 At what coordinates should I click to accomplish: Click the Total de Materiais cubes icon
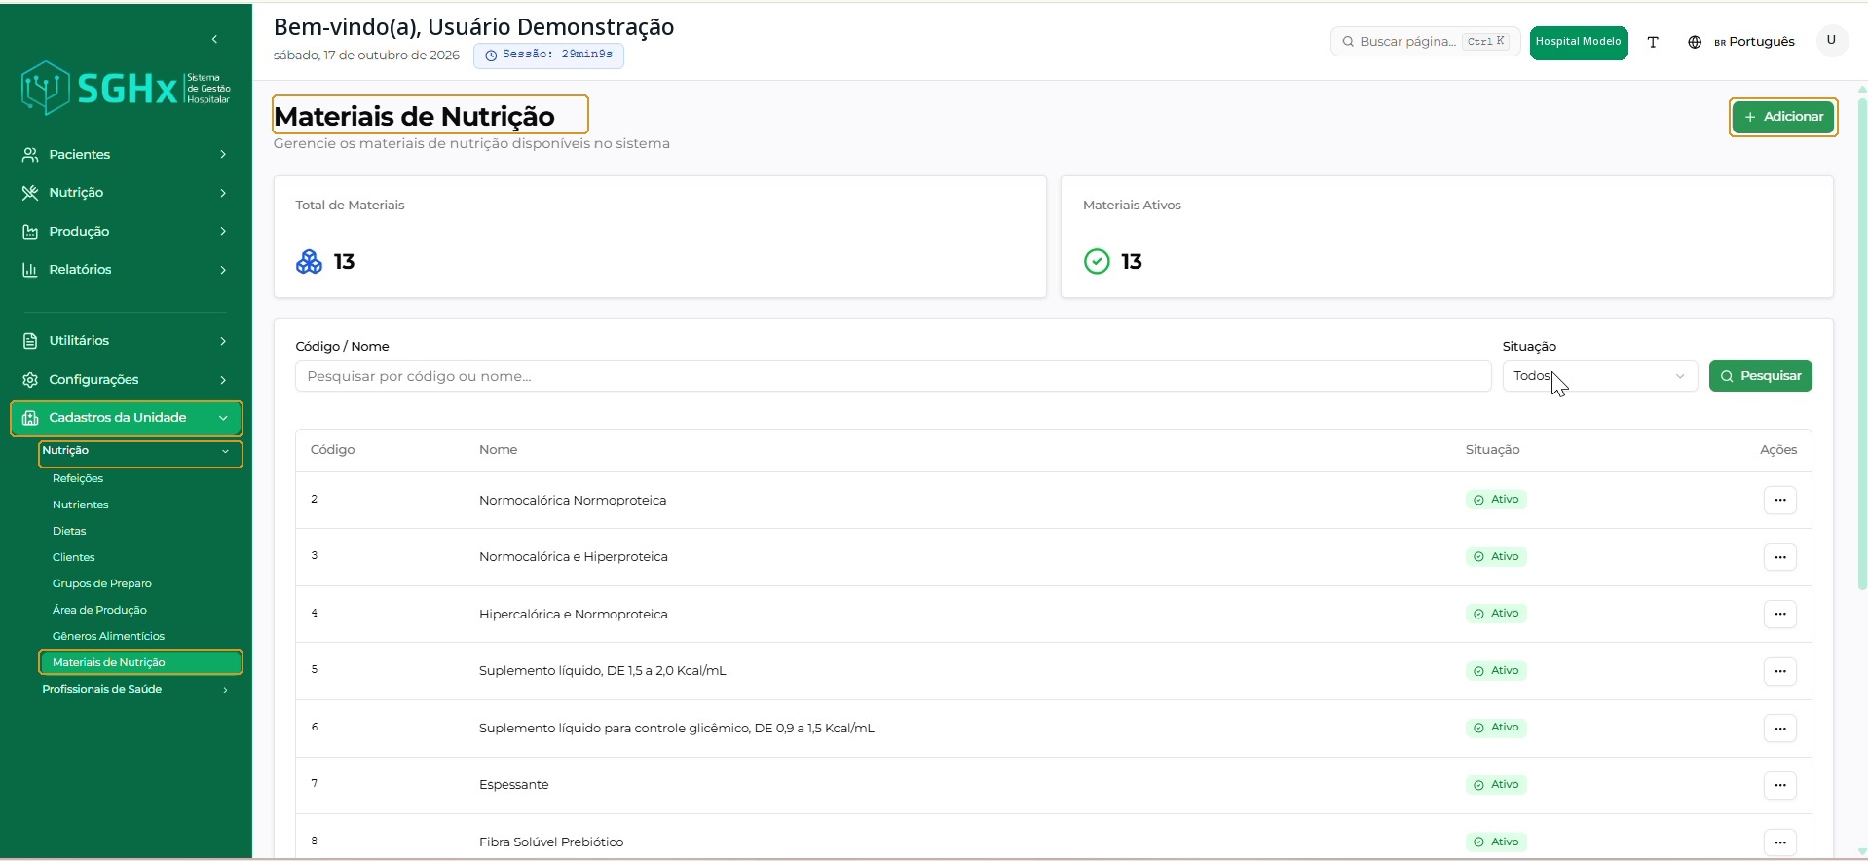(x=309, y=262)
